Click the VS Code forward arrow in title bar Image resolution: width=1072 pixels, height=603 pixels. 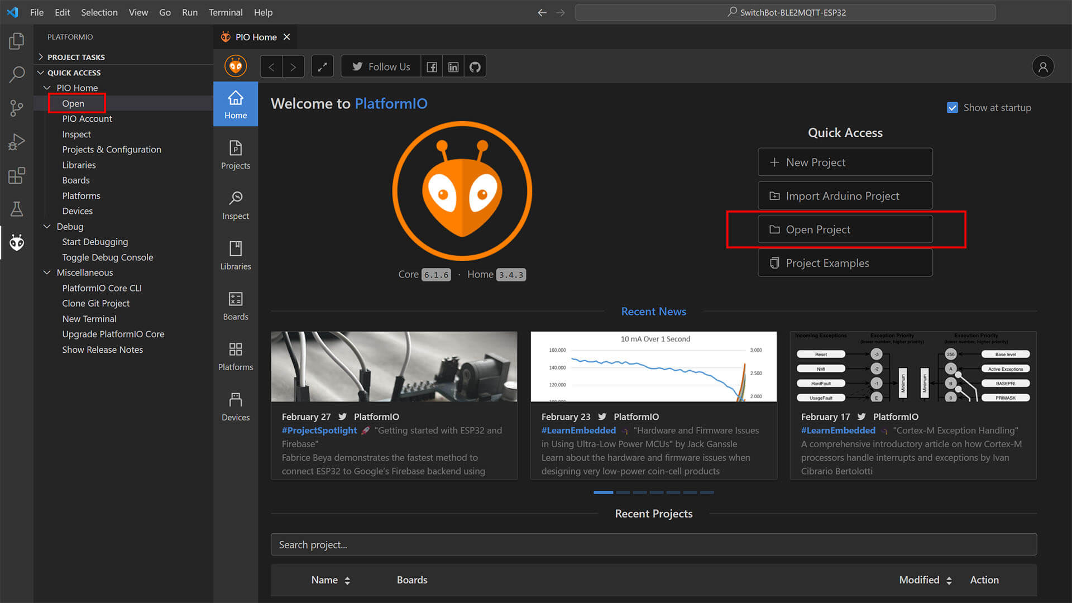(561, 12)
